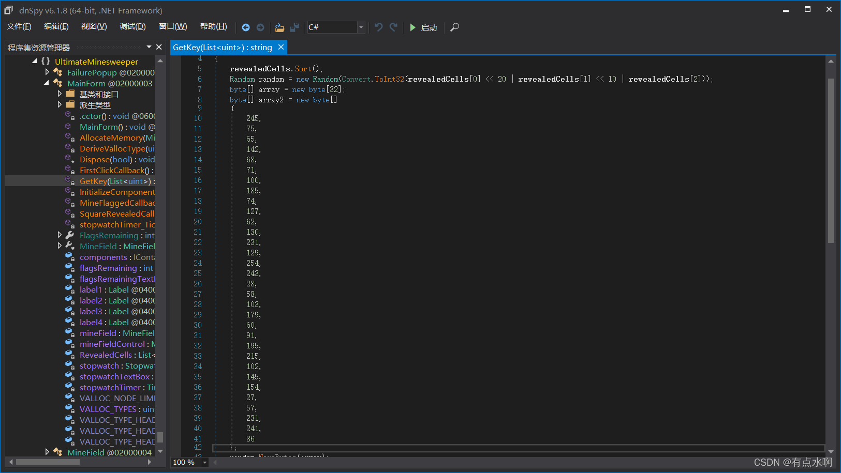Expand the MineField property node
Viewport: 841px width, 473px height.
60,246
